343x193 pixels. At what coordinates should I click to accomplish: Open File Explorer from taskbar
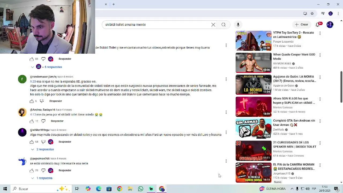[x=130, y=189]
